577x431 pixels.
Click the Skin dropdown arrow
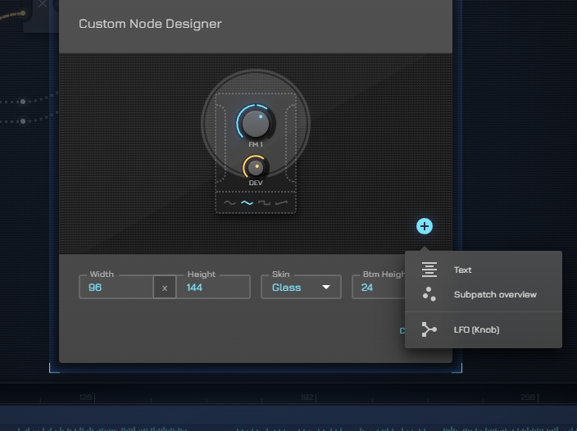click(x=326, y=288)
